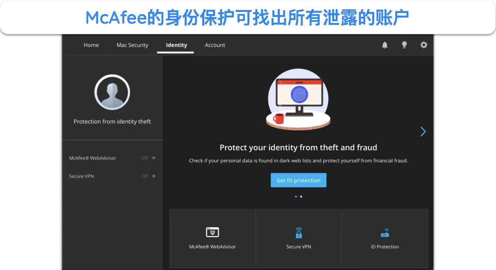Select the first carousel page dot
The width and height of the screenshot is (496, 270).
click(x=296, y=197)
